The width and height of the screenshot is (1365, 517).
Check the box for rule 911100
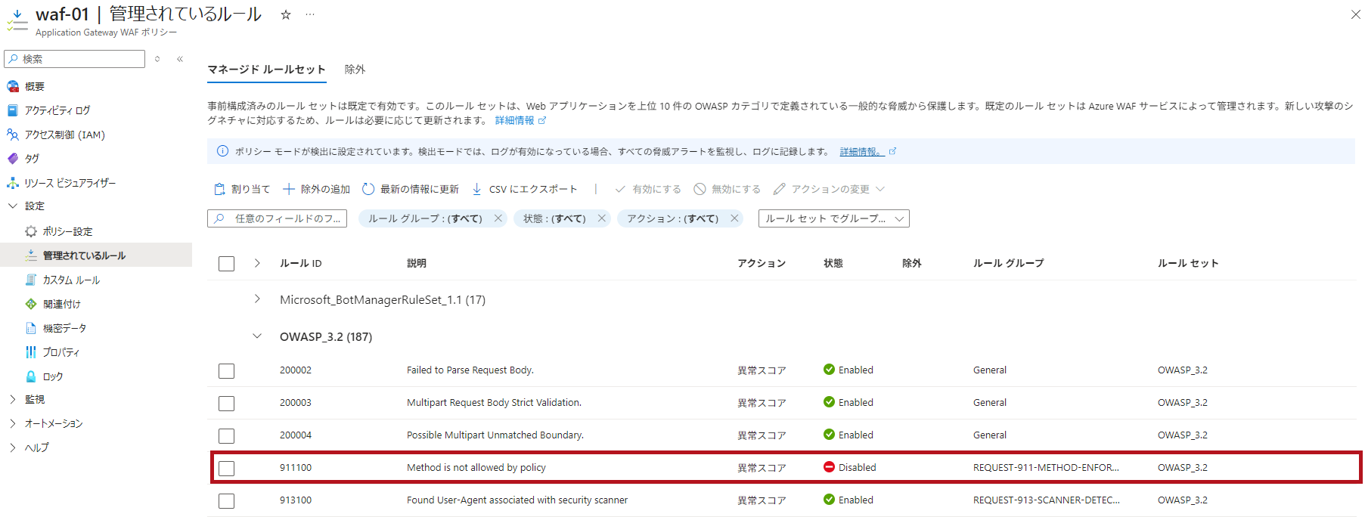pos(226,469)
